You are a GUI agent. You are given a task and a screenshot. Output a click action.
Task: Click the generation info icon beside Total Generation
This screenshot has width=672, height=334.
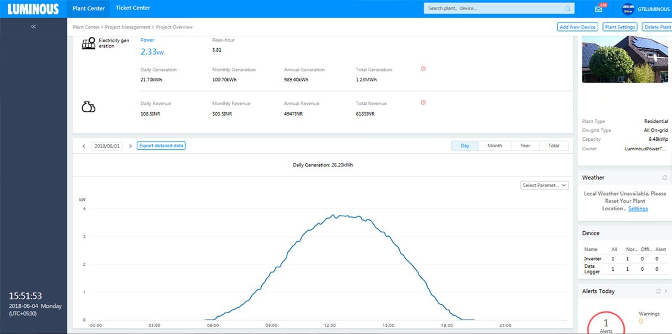[x=423, y=68]
